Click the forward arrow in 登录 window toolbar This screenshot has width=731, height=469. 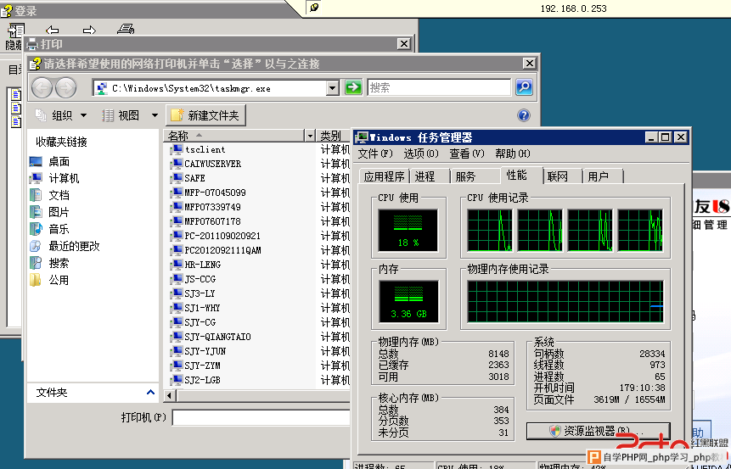click(x=89, y=31)
